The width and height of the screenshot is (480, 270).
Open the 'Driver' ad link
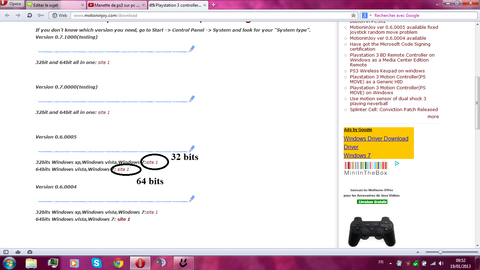pyautogui.click(x=351, y=147)
